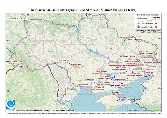Screen dimensions: 167x118
Task: Click the orange flame icon in the legend
Action: (156, 27)
